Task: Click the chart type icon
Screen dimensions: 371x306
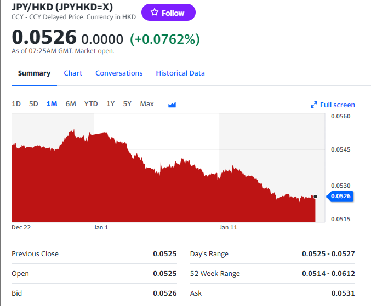Action: 172,105
